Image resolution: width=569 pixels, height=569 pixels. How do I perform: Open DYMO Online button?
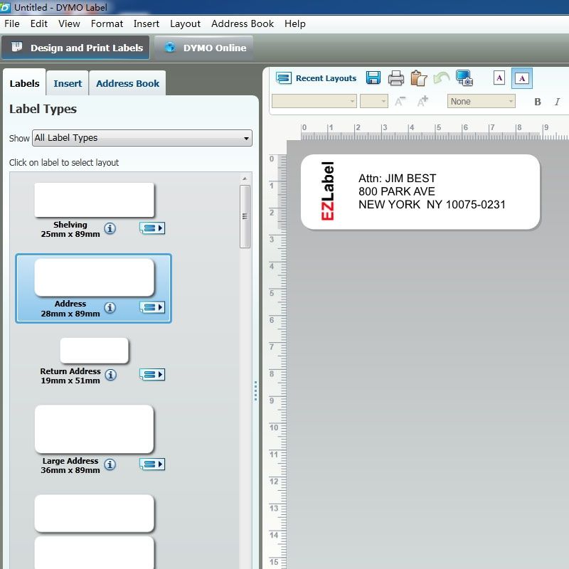pos(205,48)
